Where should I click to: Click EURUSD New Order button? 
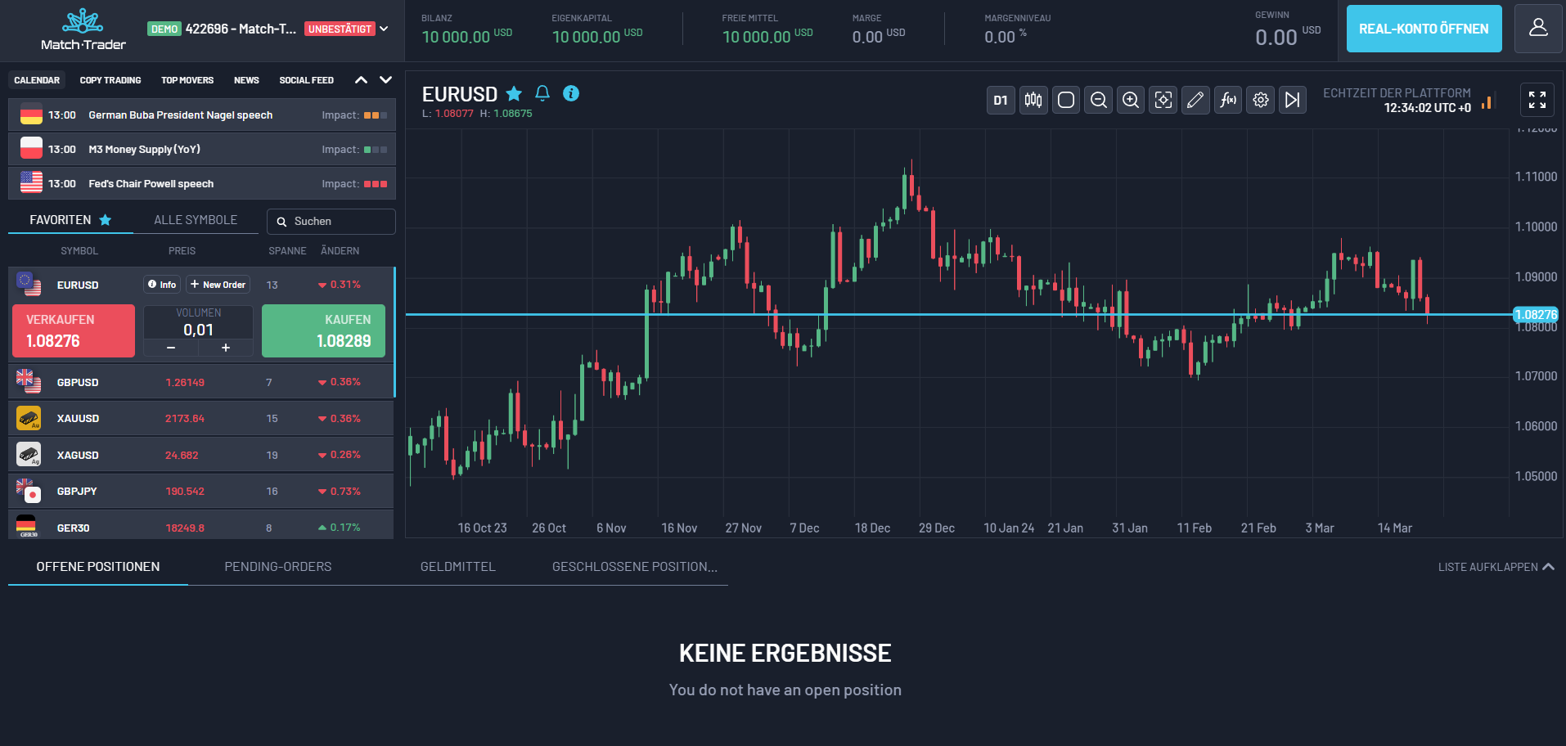point(218,285)
